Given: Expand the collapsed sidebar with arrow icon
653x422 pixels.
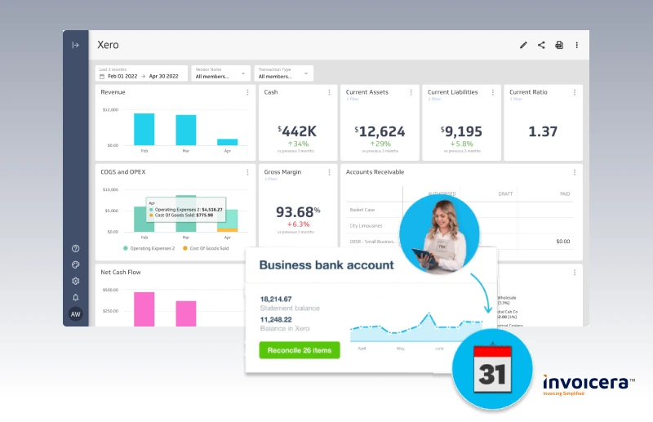Looking at the screenshot, I should click(x=75, y=45).
